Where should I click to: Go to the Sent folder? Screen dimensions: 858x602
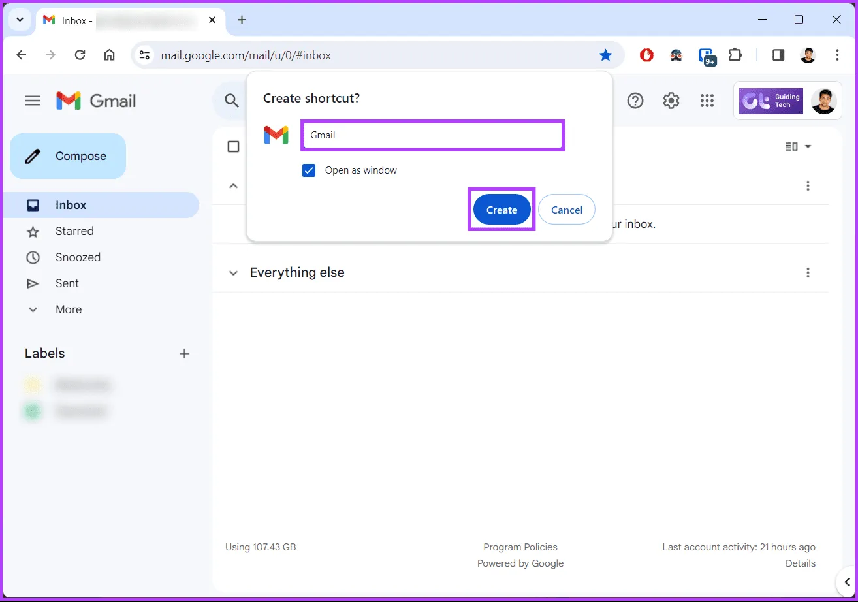67,283
